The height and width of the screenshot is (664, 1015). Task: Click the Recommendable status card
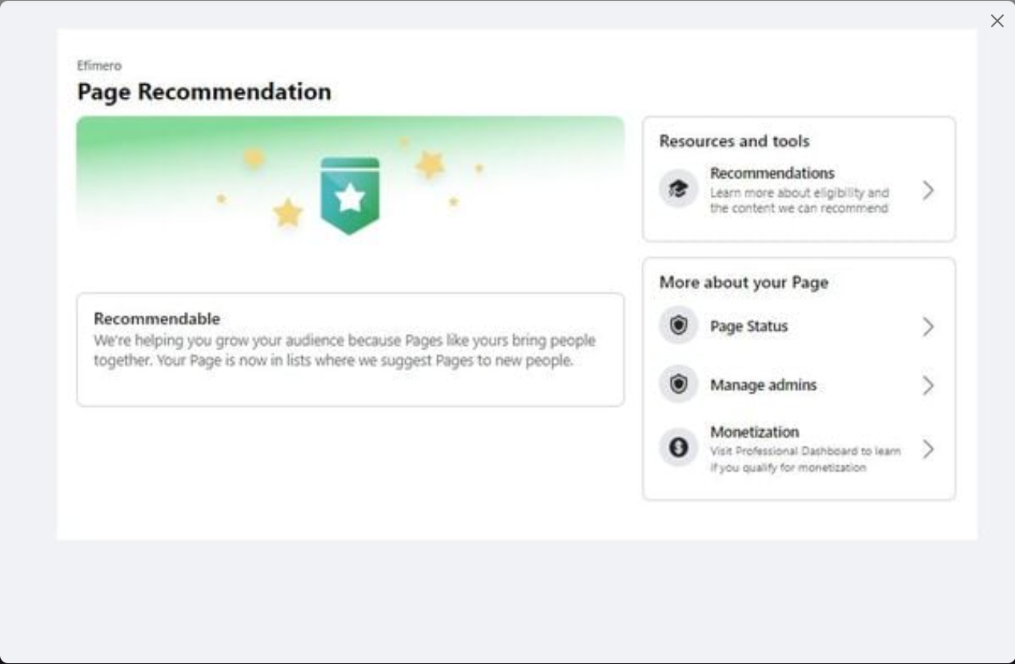[350, 349]
